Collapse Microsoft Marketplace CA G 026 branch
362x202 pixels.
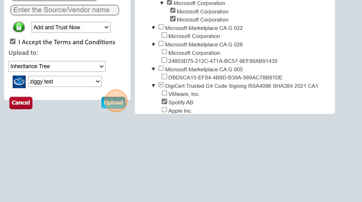click(154, 44)
